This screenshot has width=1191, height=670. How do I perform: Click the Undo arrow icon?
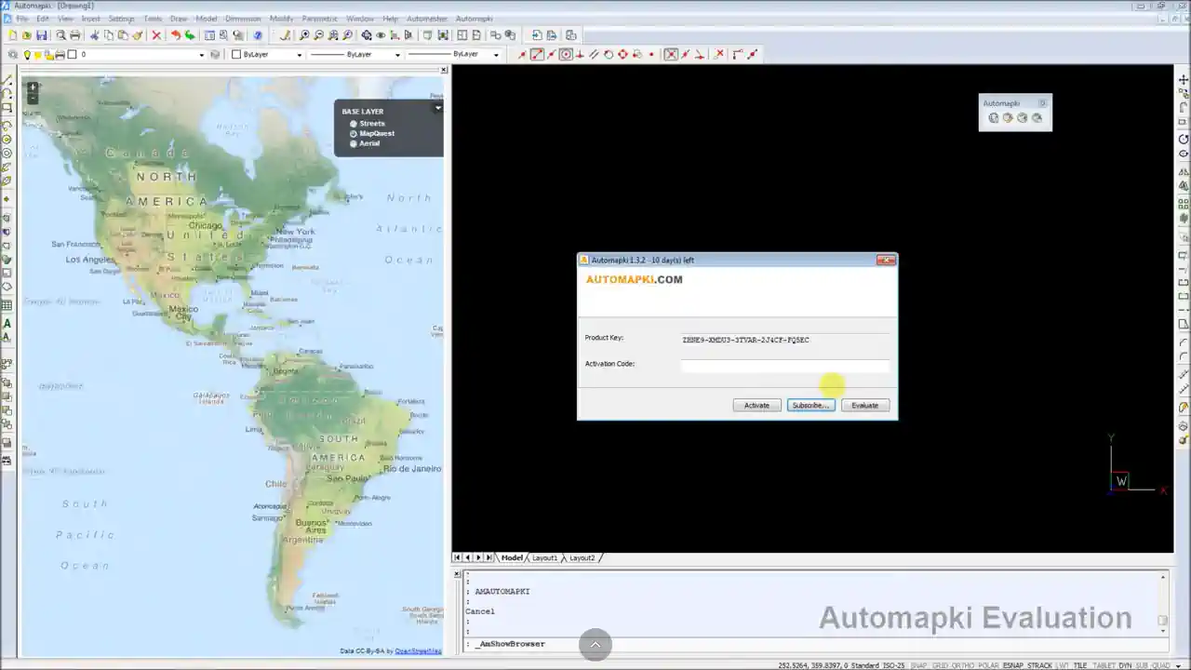coord(176,34)
